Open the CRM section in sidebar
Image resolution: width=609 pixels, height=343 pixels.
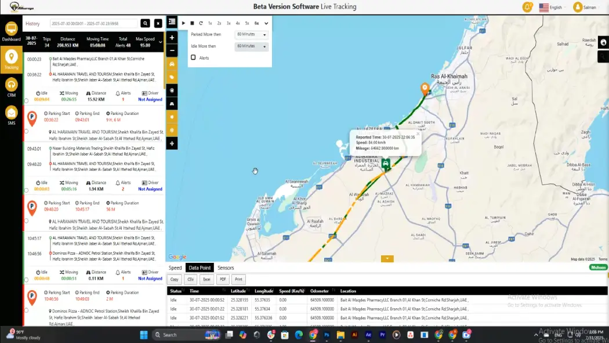(11, 88)
